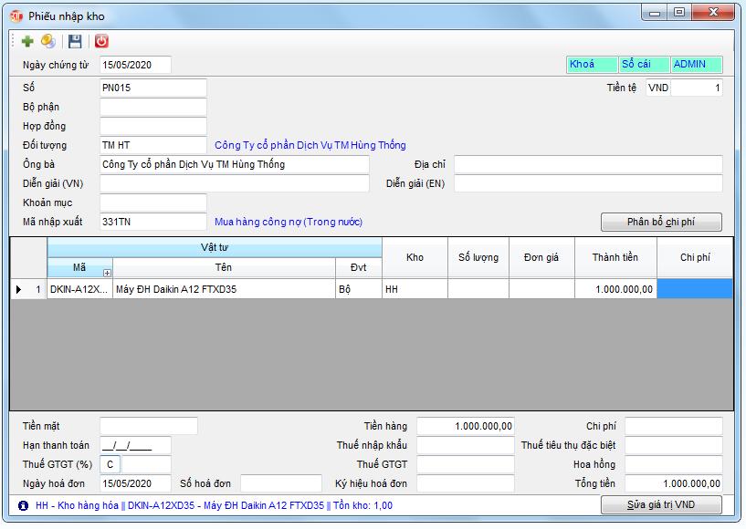The image size is (746, 529).
Task: Click the Số lượng column header
Action: point(478,258)
